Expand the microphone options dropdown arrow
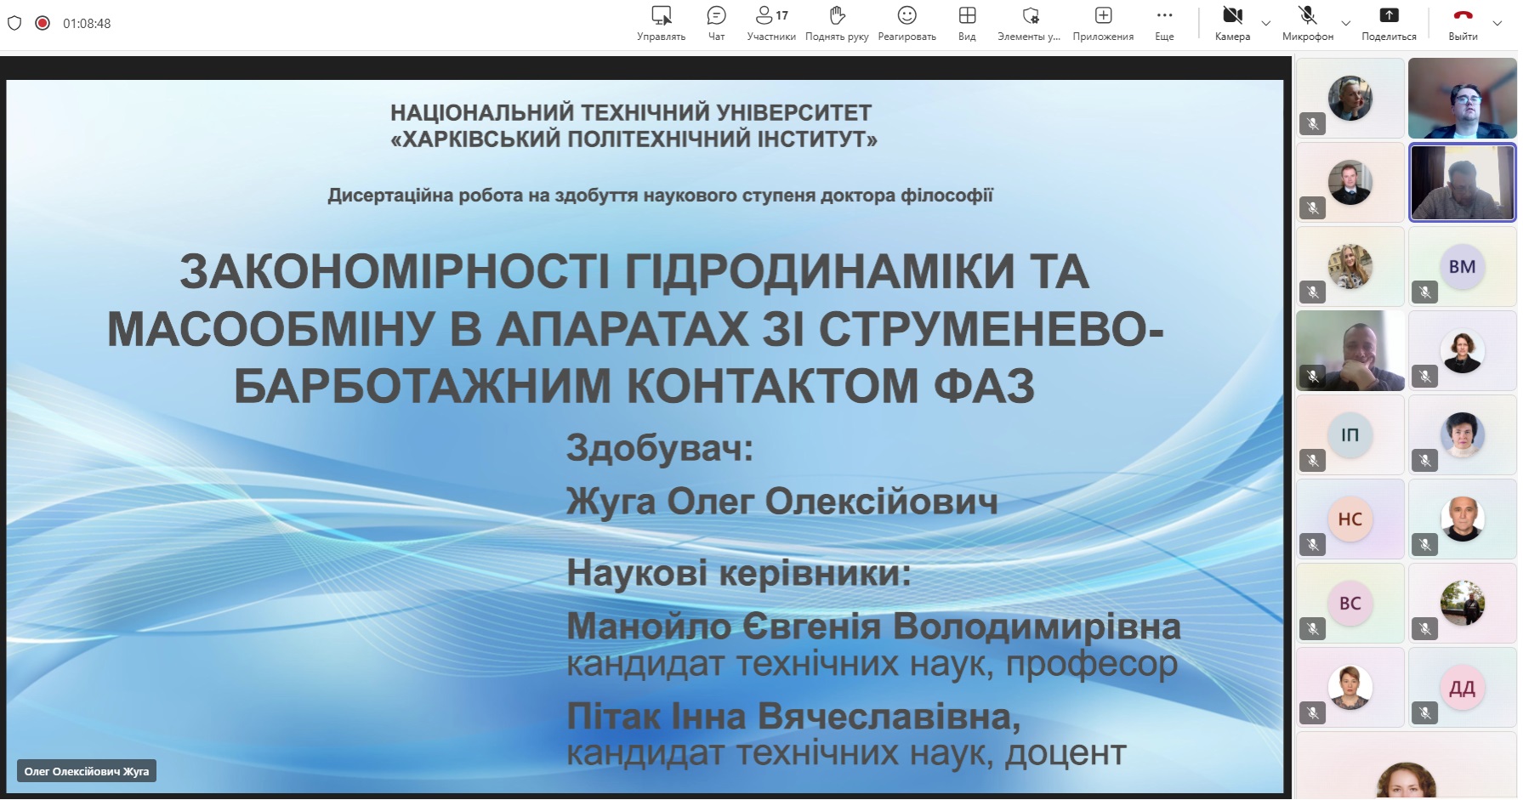1523x800 pixels. pyautogui.click(x=1345, y=23)
